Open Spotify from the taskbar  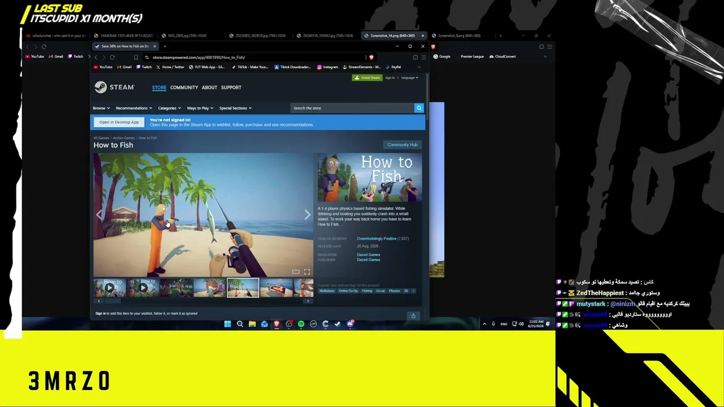[x=301, y=324]
